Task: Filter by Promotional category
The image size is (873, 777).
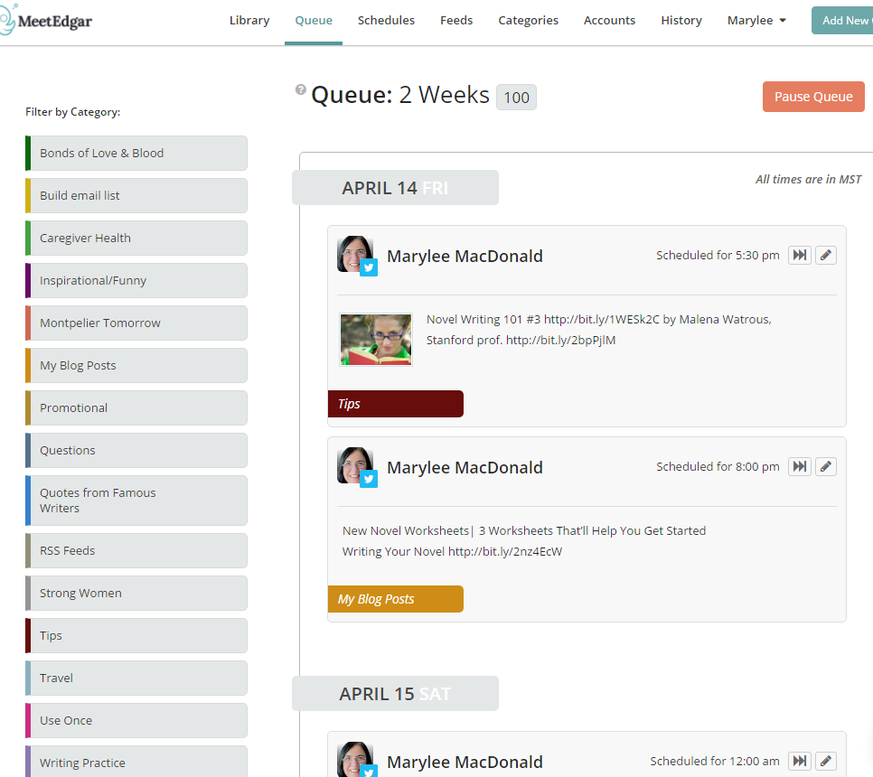Action: 136,408
